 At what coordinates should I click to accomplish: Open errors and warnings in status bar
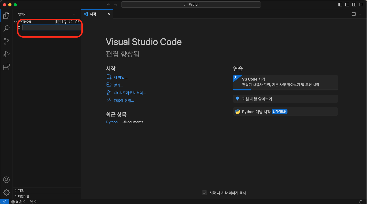click(18, 202)
